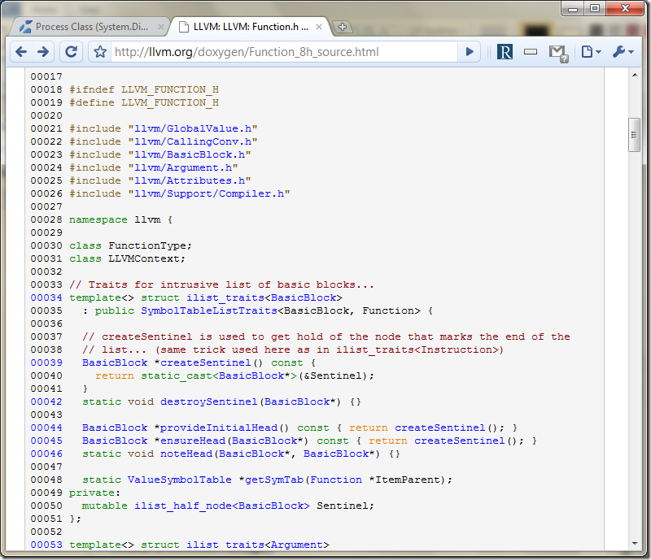Close the LLVM Function.h tab
Screen dimensions: 651x560
[x=319, y=27]
